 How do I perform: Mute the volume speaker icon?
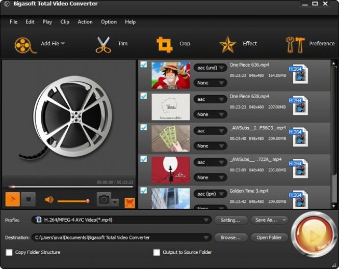coord(49,200)
